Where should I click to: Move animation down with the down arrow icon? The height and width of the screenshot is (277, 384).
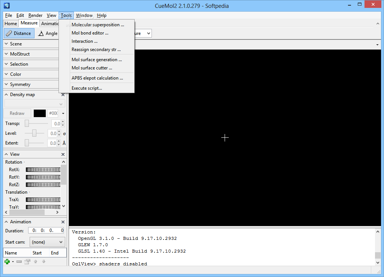pos(44,262)
